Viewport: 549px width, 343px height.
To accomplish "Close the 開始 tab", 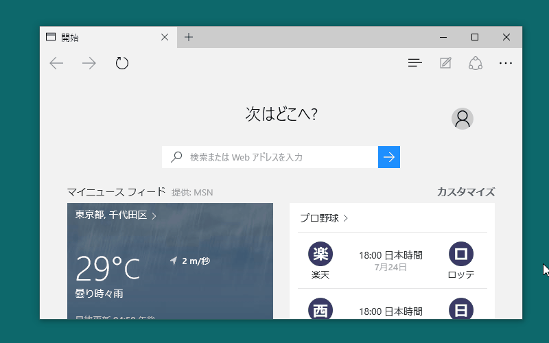I will pos(165,37).
